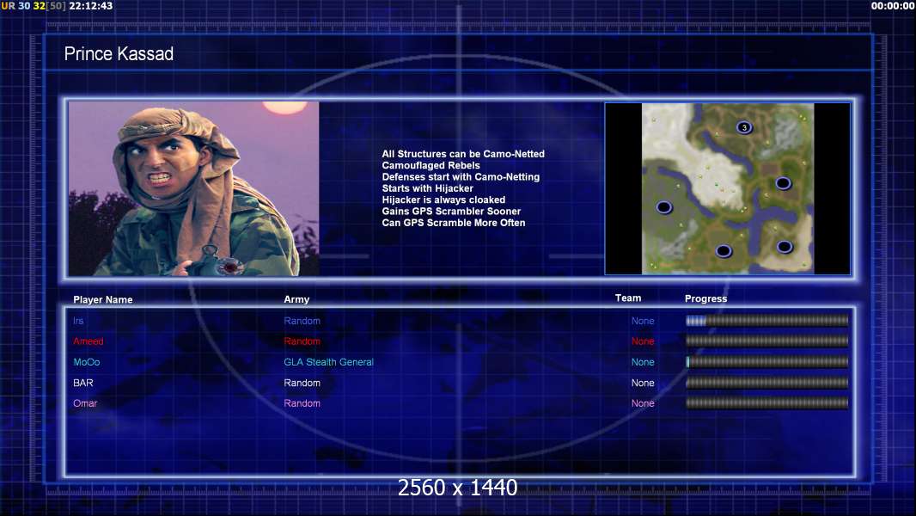Select the western start position marker on the minimap
The width and height of the screenshot is (916, 516).
663,207
